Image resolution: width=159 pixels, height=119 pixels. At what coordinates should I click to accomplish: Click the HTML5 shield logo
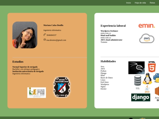152,67
